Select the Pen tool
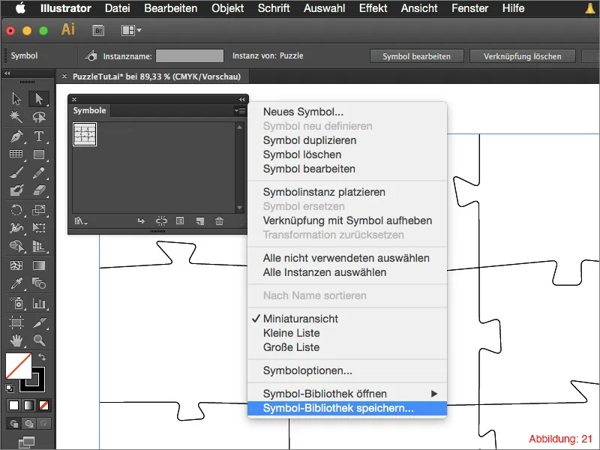 coord(16,136)
